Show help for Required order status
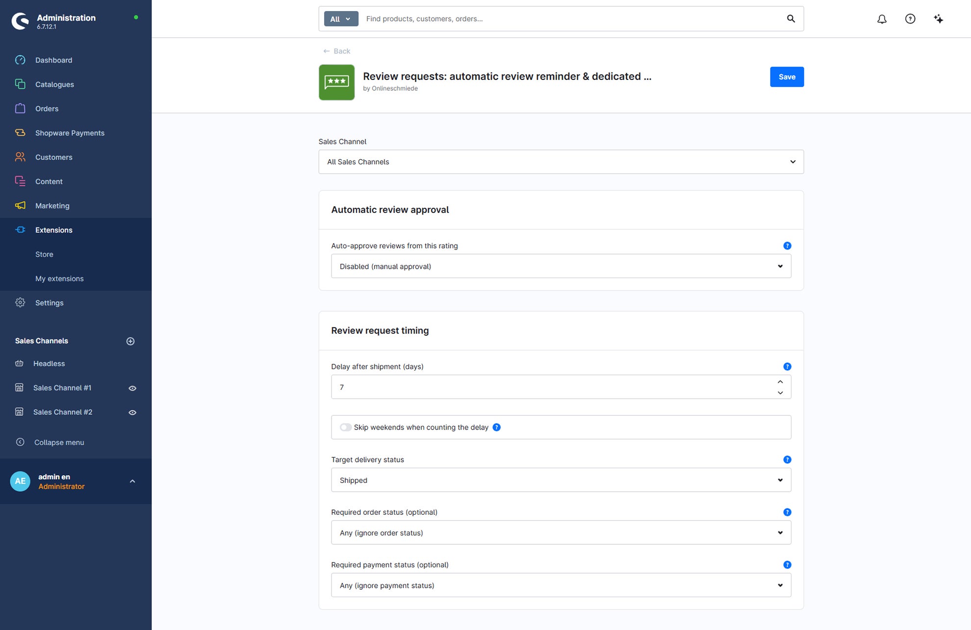 pyautogui.click(x=787, y=512)
